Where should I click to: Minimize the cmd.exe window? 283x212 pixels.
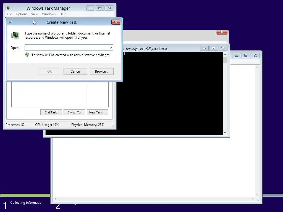click(204, 48)
